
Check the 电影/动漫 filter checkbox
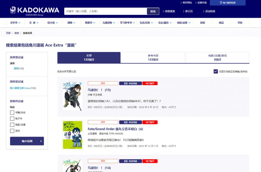click(x=12, y=125)
